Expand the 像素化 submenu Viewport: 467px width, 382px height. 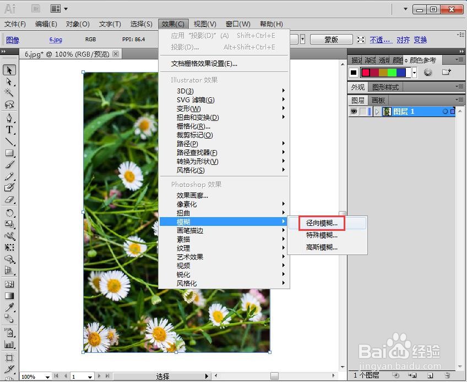(224, 204)
